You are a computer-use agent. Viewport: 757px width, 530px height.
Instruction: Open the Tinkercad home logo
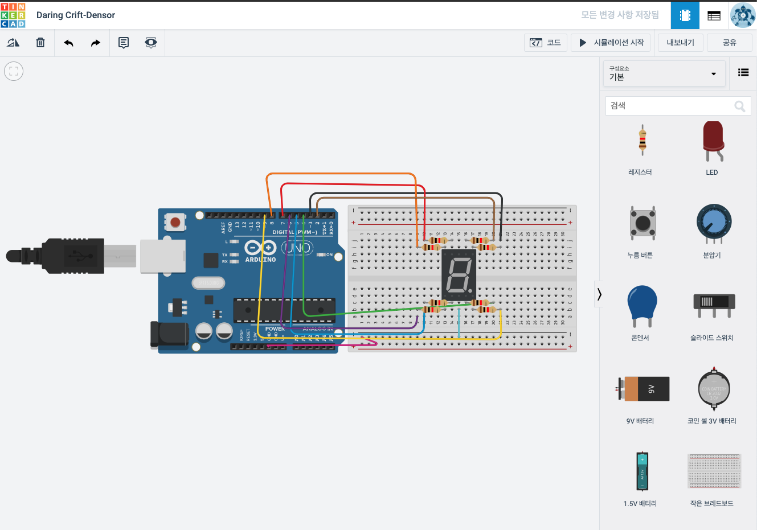13,15
